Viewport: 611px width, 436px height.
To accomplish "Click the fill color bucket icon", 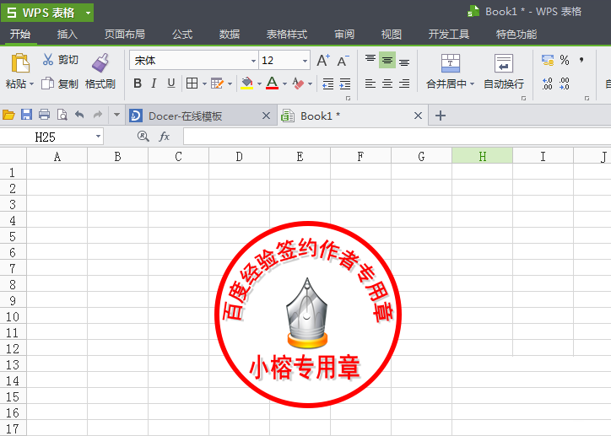I will click(x=246, y=83).
